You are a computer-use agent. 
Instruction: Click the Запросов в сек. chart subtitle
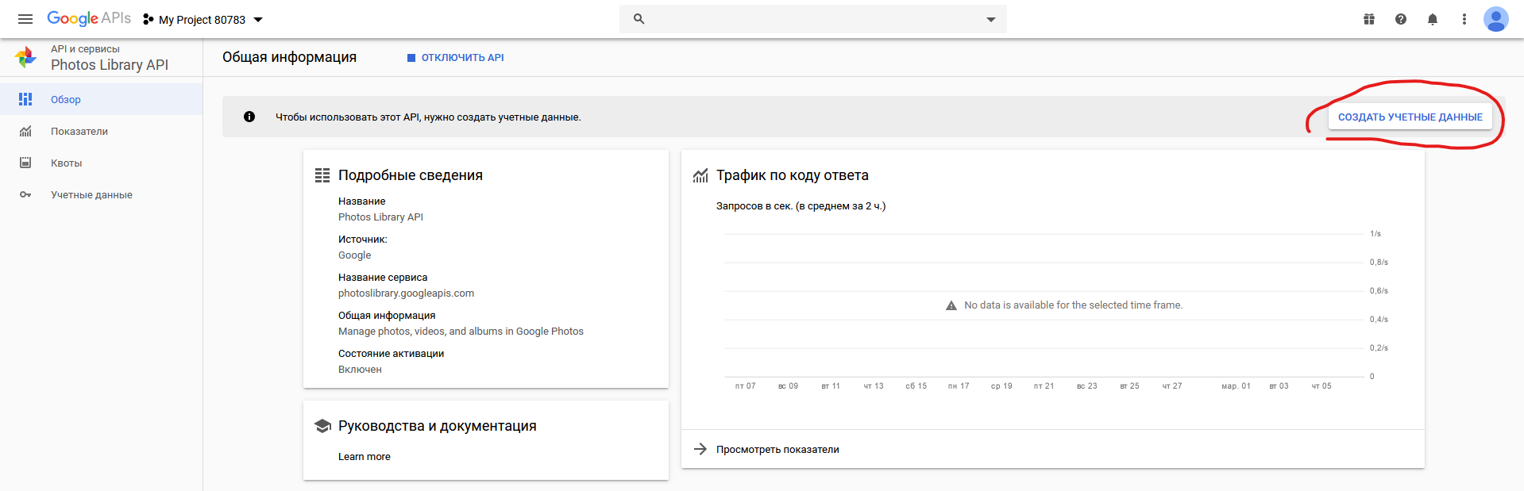tap(801, 206)
